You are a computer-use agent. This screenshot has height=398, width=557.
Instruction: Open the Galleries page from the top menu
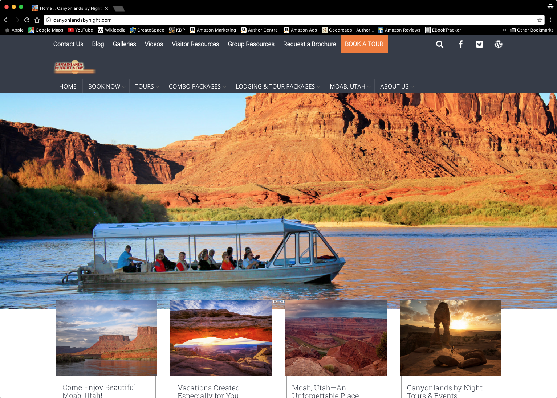124,44
